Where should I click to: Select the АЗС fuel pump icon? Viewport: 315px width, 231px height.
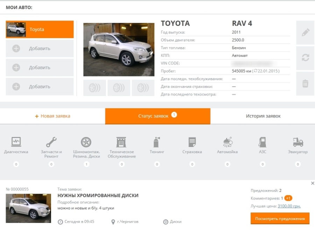click(x=262, y=142)
